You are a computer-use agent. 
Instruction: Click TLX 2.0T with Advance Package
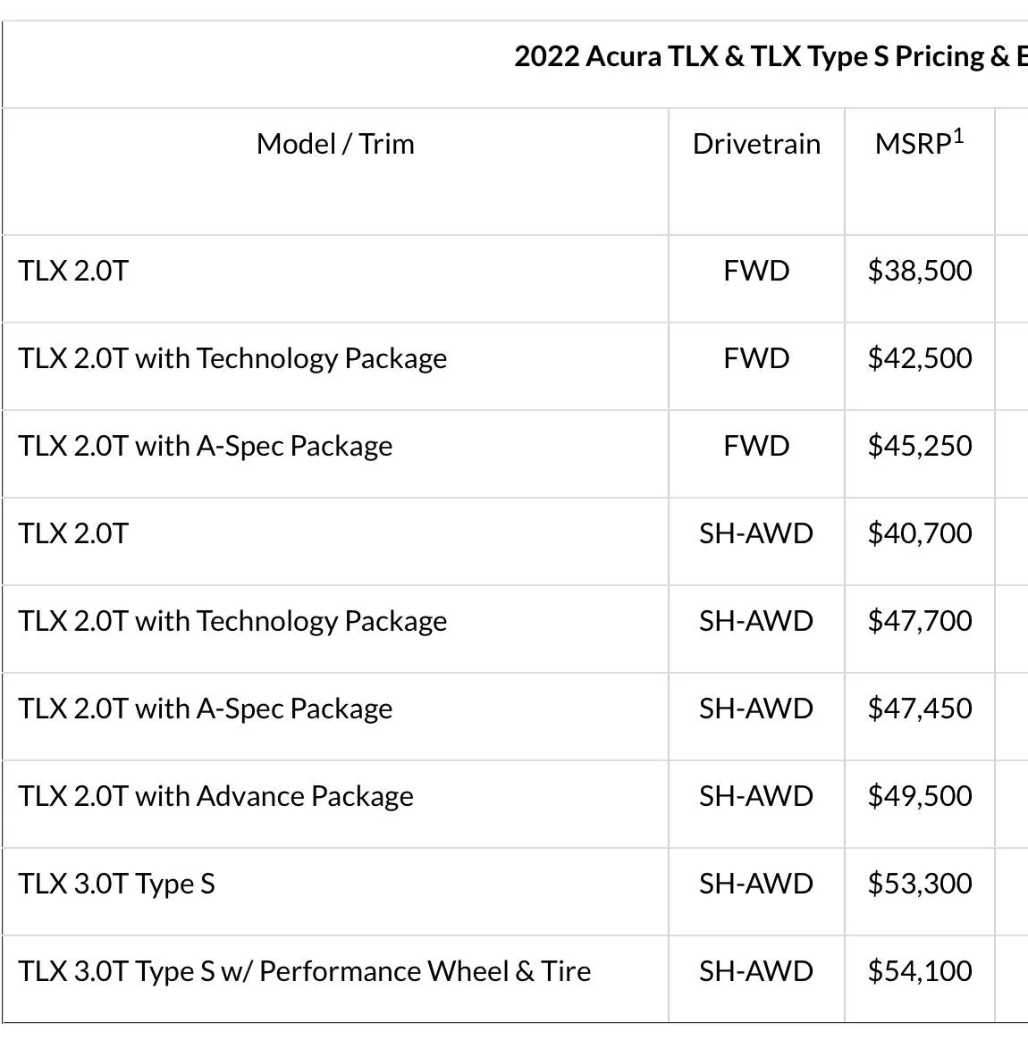[x=215, y=796]
